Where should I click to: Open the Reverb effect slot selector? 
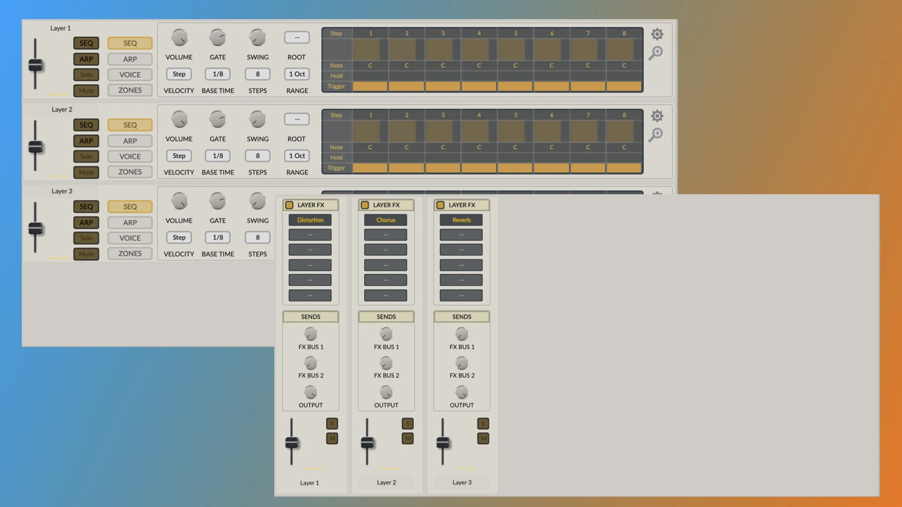461,220
